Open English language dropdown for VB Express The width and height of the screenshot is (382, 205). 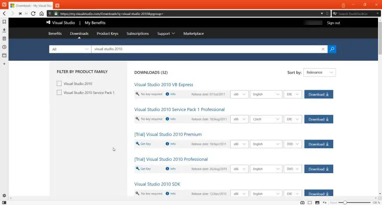(x=266, y=95)
